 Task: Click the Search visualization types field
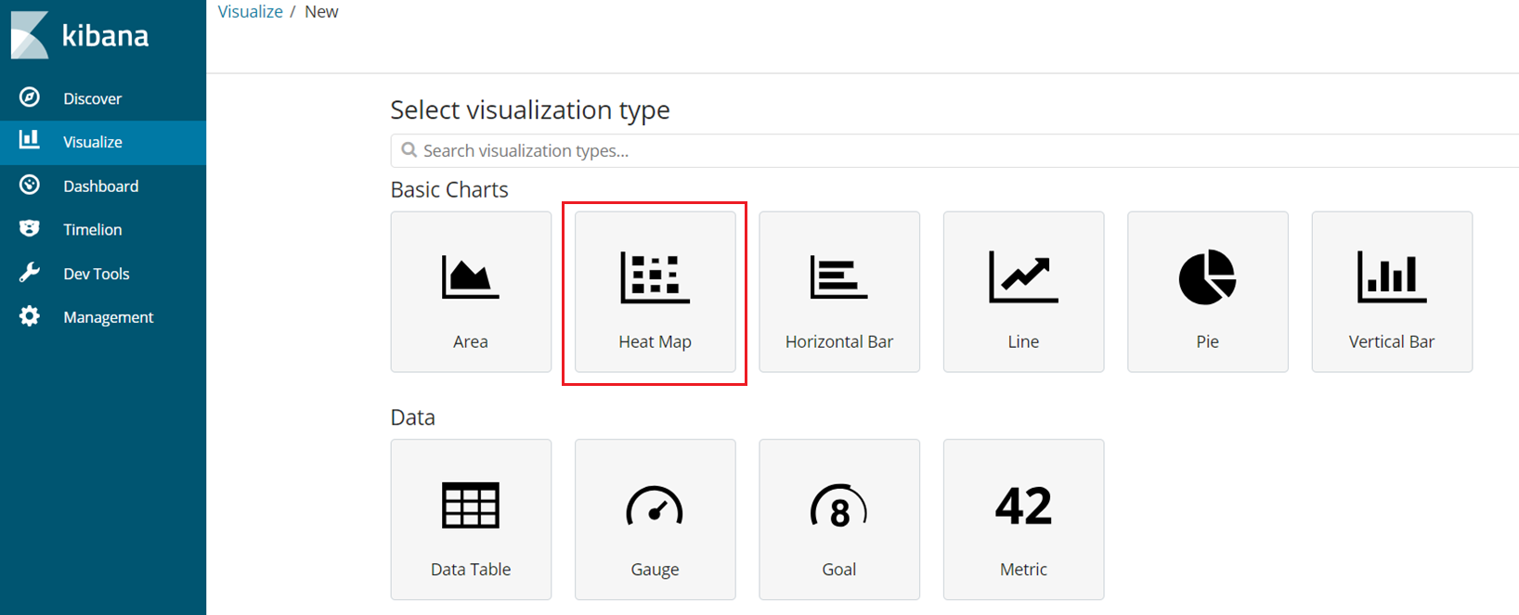pyautogui.click(x=954, y=151)
